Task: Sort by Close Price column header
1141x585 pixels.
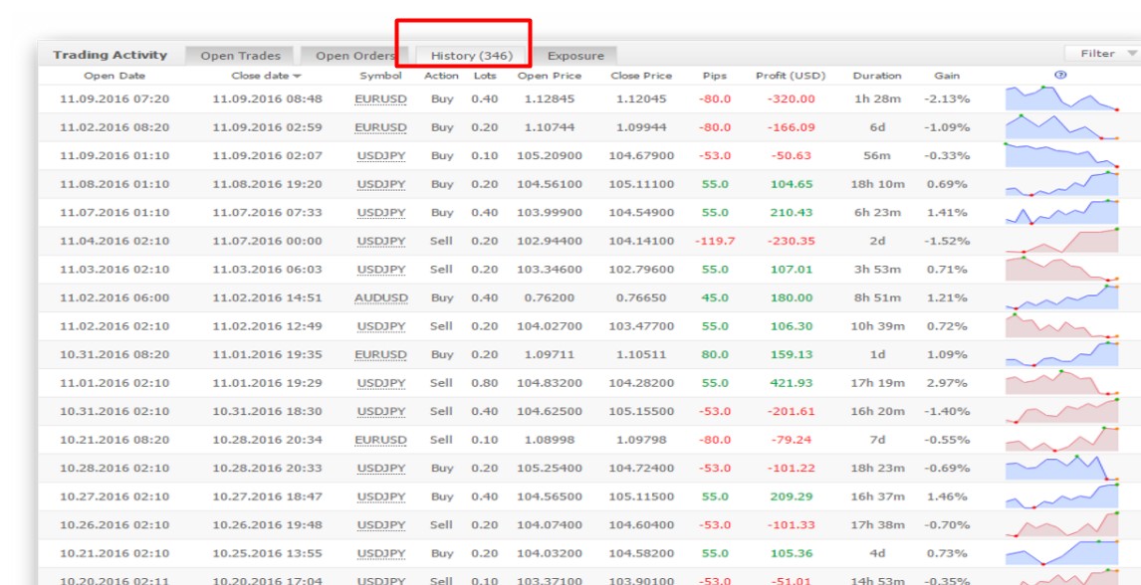Action: (x=641, y=76)
